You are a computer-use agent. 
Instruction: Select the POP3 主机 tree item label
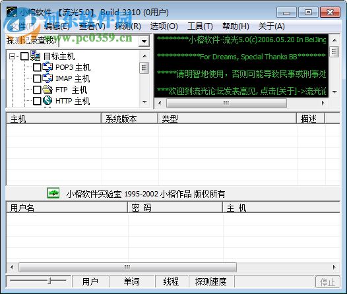73,67
